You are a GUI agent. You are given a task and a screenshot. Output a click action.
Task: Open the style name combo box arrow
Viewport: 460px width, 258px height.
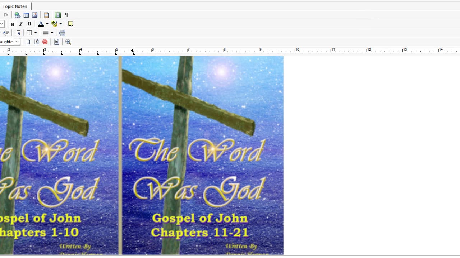click(17, 42)
